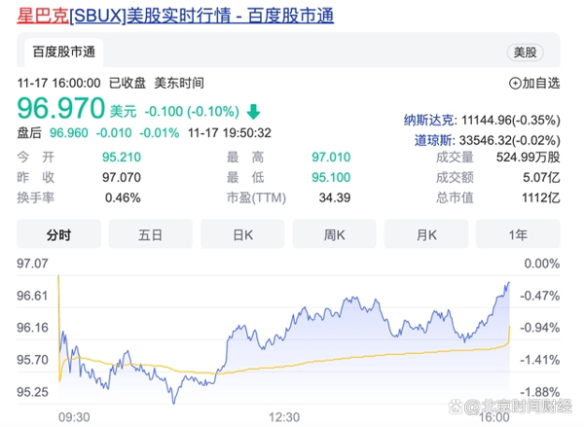Click the 96.16 y-axis label
The height and width of the screenshot is (427, 584).
(x=32, y=328)
